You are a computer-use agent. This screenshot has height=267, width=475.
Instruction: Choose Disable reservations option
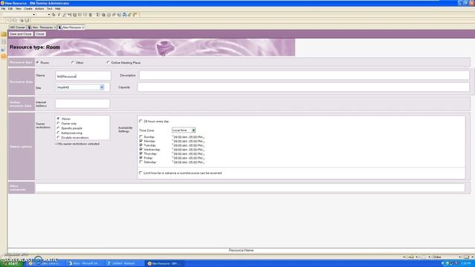tap(58, 137)
